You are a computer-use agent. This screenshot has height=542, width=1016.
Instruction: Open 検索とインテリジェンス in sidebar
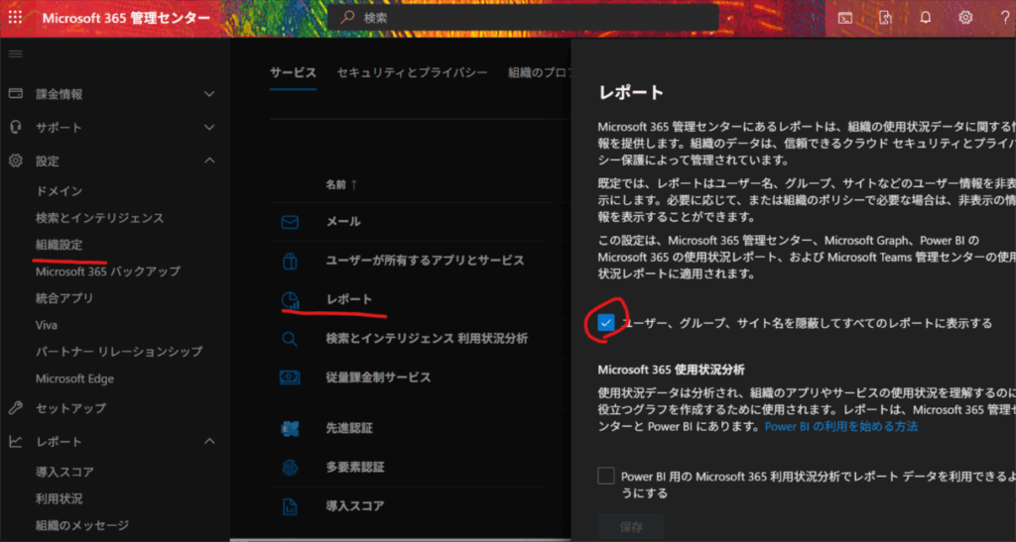click(x=100, y=218)
